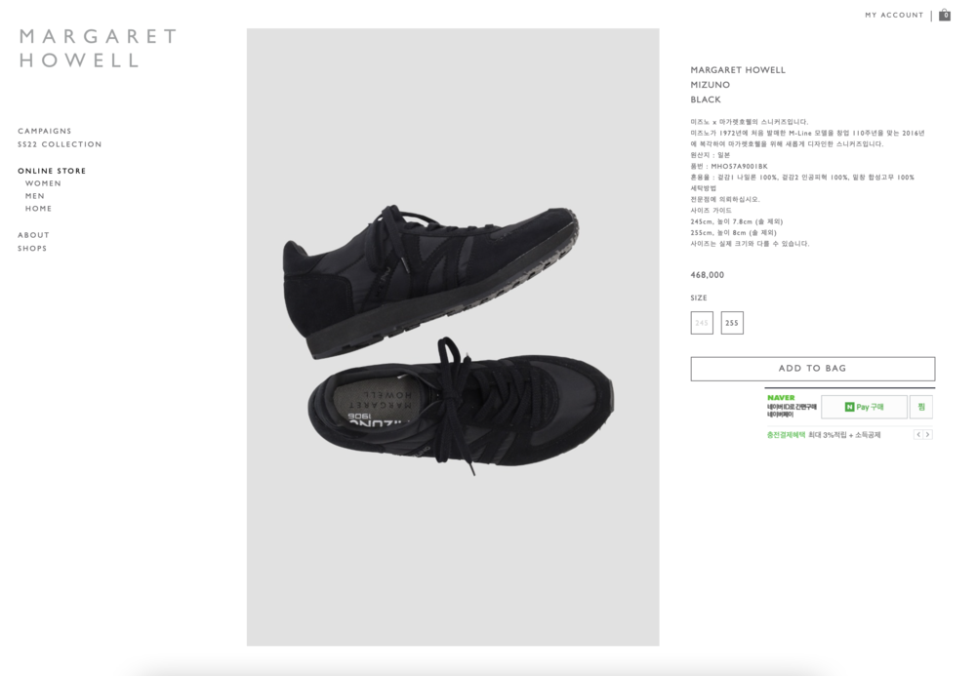Open the Shops page
Image resolution: width=976 pixels, height=676 pixels.
coord(32,248)
